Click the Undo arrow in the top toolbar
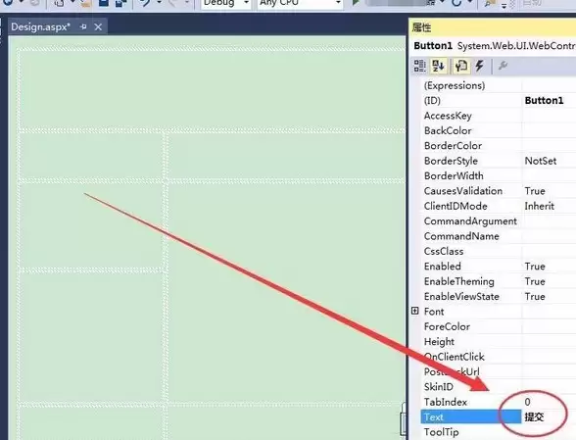 point(145,3)
